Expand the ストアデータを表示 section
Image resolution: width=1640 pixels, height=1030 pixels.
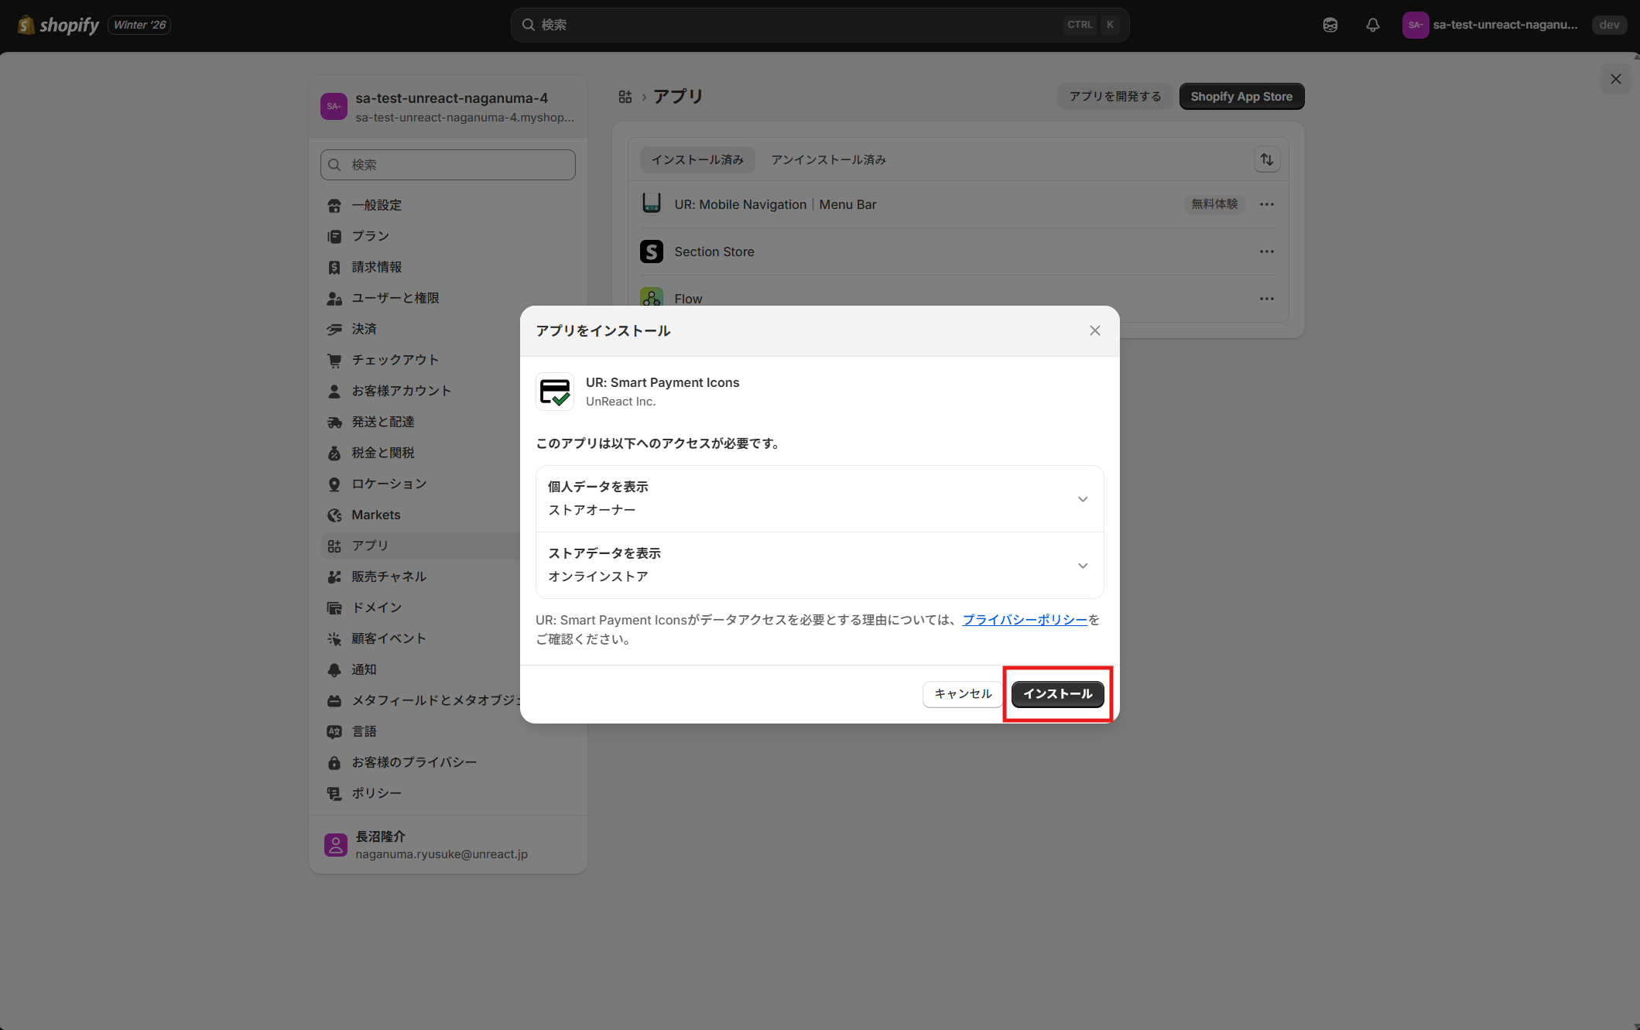(x=1082, y=566)
